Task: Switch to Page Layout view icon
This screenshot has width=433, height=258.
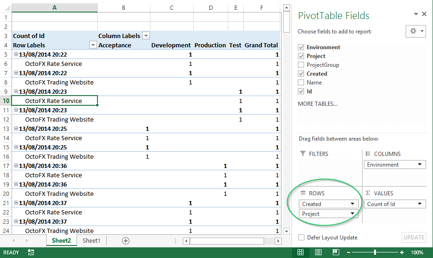Action: tap(318, 252)
